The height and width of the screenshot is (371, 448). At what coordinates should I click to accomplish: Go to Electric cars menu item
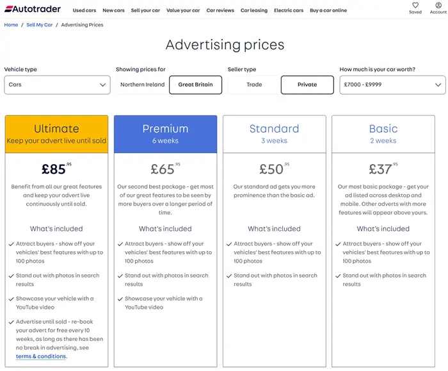point(289,10)
